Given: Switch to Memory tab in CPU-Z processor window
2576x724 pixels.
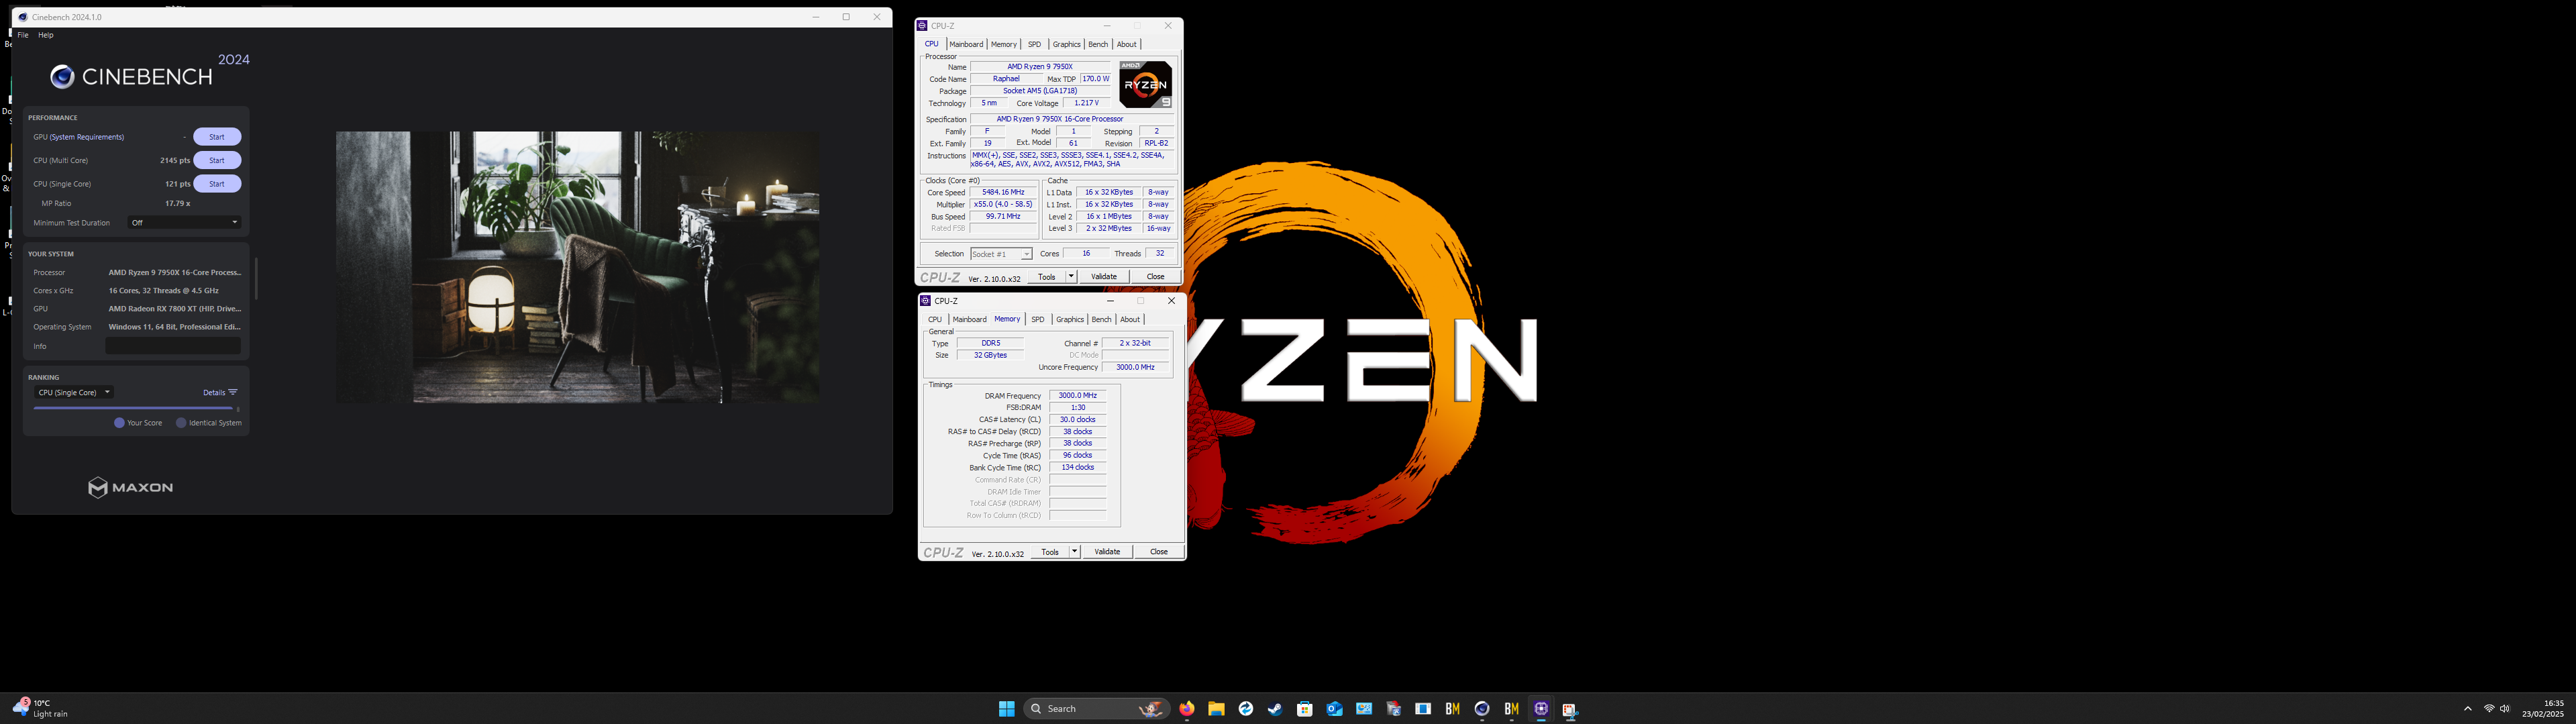Looking at the screenshot, I should point(1004,44).
